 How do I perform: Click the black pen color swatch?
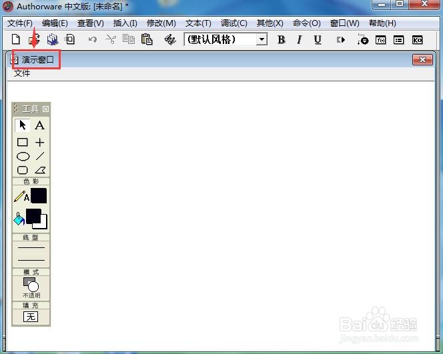click(x=39, y=196)
